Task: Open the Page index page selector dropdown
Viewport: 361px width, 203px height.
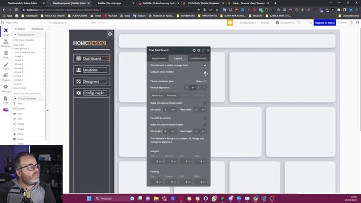Action: tap(25, 23)
